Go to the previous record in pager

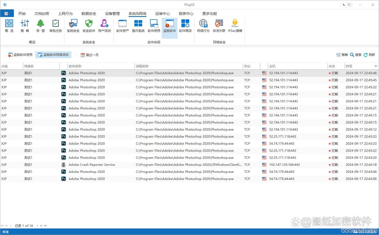point(11,226)
